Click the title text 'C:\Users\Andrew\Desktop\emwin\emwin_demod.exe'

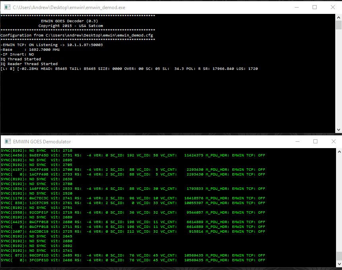click(x=69, y=8)
